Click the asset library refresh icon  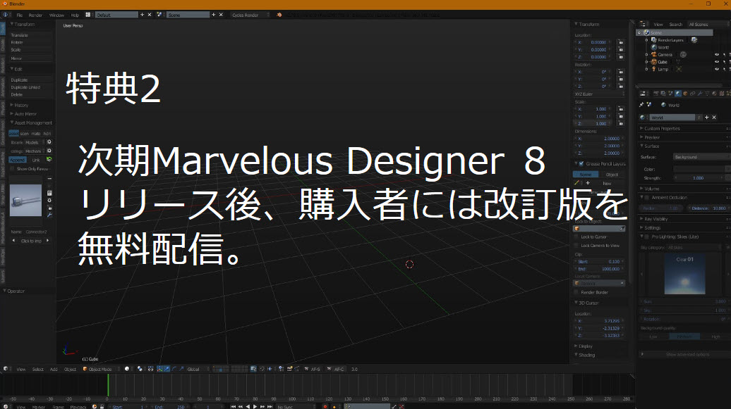point(49,160)
